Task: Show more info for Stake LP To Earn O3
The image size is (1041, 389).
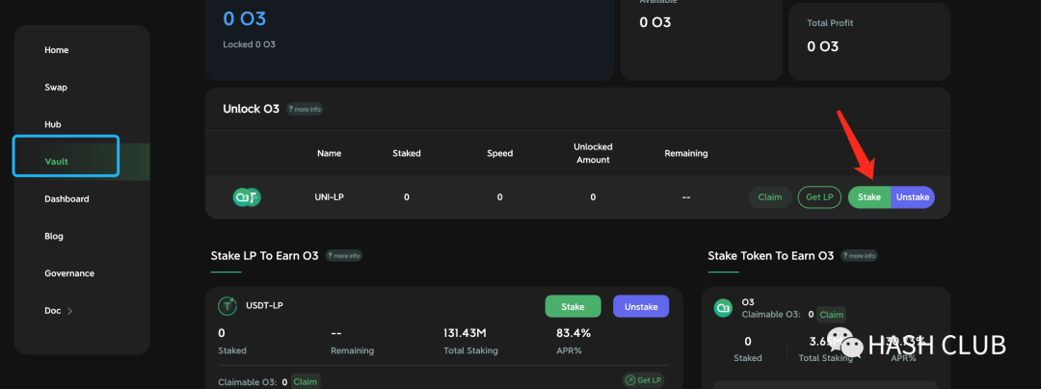Action: 344,255
